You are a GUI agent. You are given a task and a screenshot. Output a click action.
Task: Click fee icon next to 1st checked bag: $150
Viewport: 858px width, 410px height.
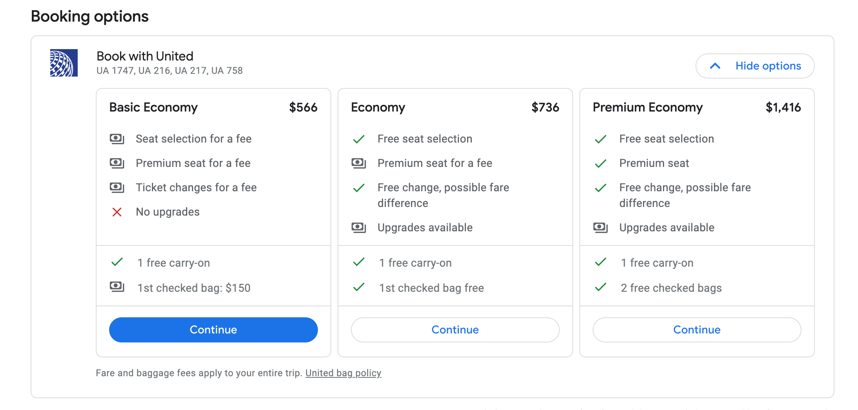coord(117,287)
